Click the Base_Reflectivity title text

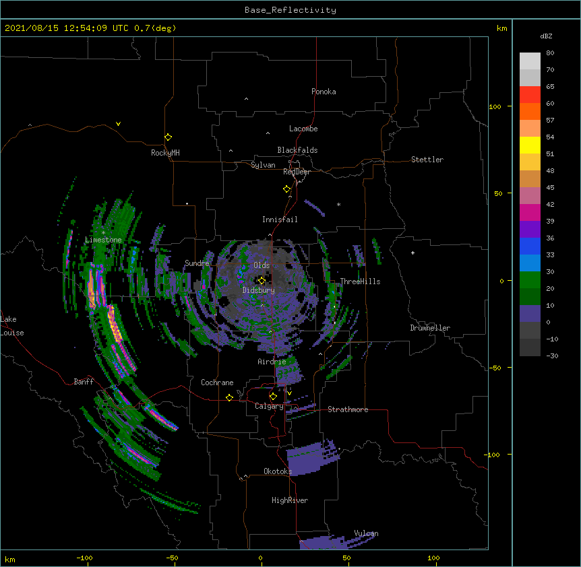(x=290, y=10)
